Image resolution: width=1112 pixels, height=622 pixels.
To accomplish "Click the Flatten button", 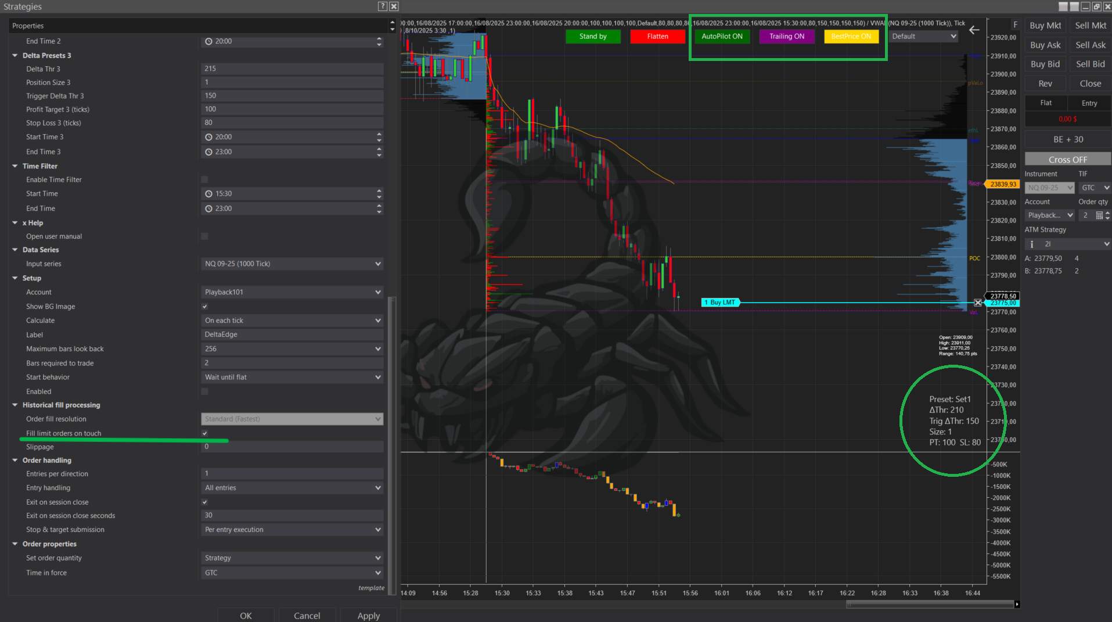I will (x=657, y=37).
